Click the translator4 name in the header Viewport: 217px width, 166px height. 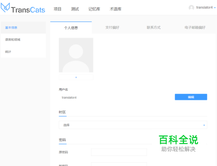(204, 7)
